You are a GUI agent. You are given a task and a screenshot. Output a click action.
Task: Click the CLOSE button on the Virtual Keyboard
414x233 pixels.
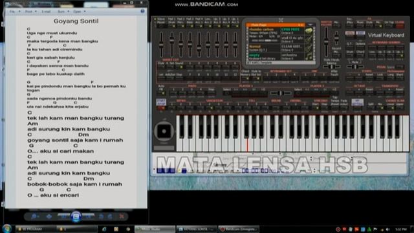pos(400,26)
